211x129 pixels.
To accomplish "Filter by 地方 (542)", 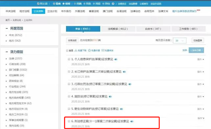I will pyautogui.click(x=15, y=41).
